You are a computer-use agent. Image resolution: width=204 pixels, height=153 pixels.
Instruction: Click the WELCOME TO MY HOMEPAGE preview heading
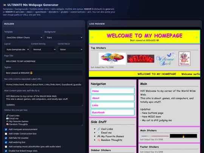tap(145, 36)
